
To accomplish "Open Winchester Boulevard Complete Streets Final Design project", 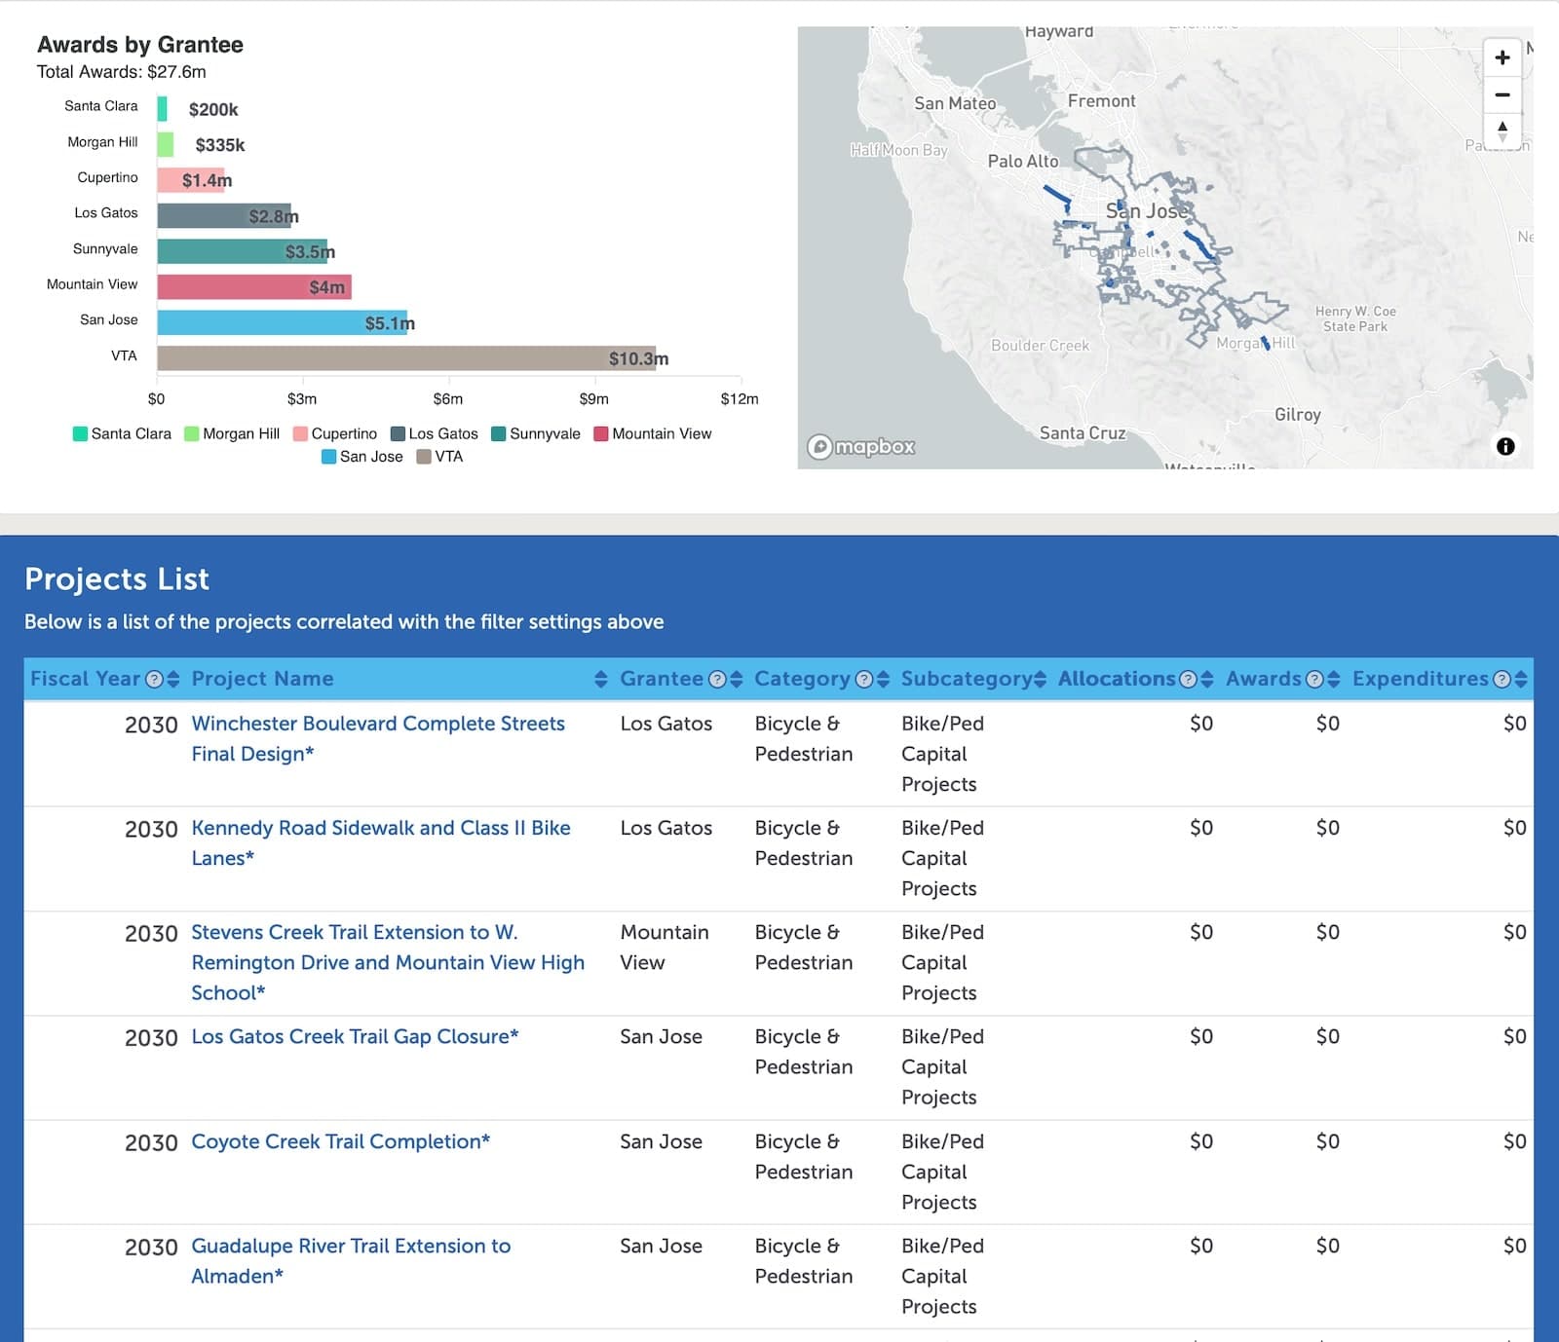I will click(378, 738).
